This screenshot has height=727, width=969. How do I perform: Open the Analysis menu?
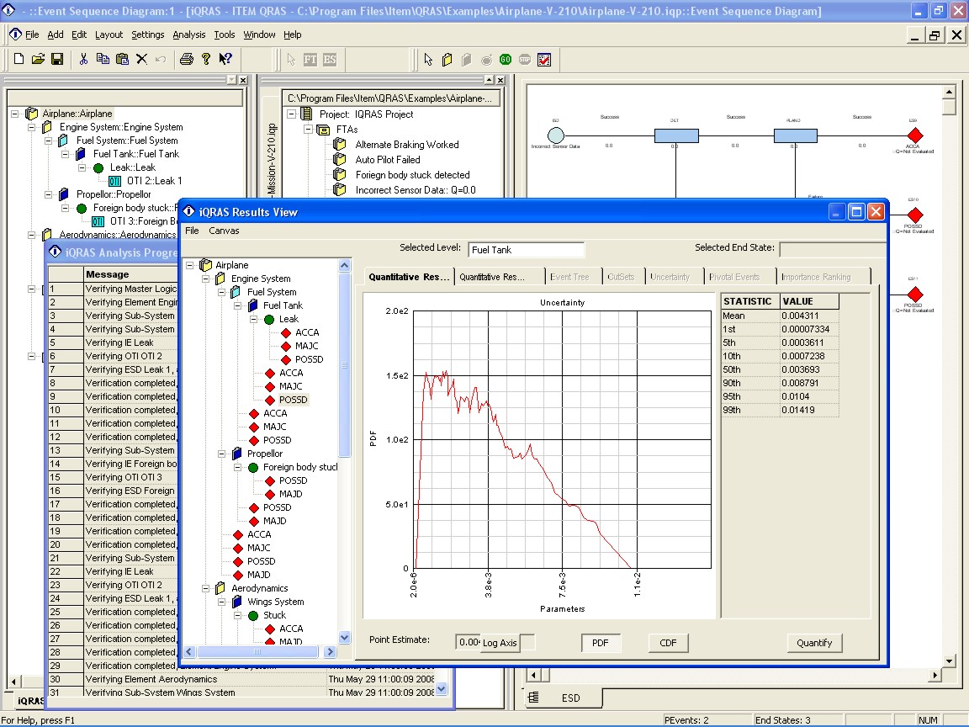(x=188, y=34)
